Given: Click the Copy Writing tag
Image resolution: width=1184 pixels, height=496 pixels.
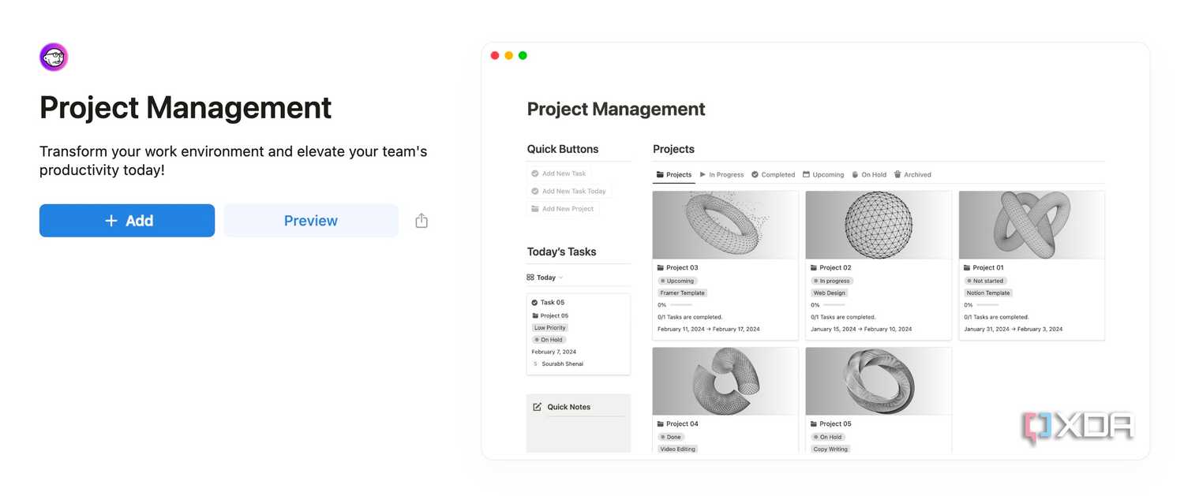Looking at the screenshot, I should click(x=831, y=449).
